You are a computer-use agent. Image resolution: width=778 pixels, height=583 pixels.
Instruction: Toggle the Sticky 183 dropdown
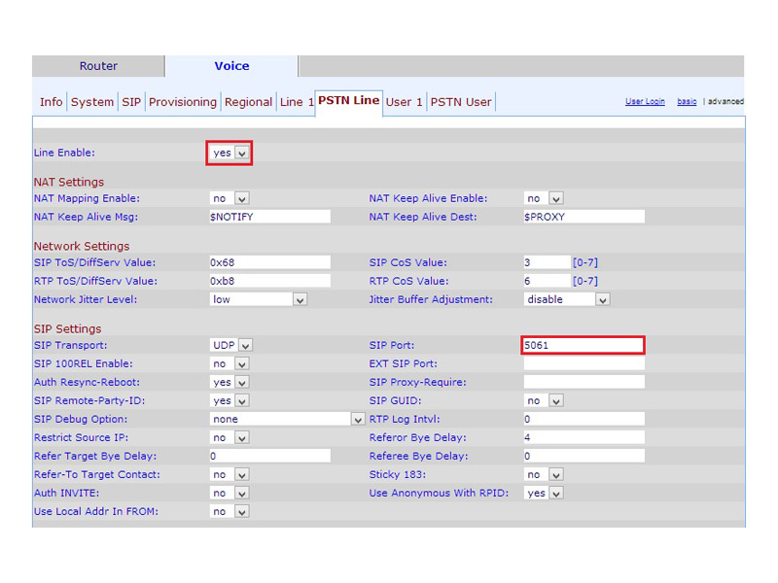click(543, 474)
